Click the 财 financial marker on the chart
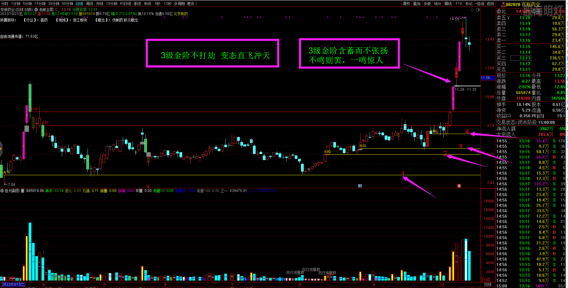Viewport: 568px width, 288px height. (x=360, y=186)
